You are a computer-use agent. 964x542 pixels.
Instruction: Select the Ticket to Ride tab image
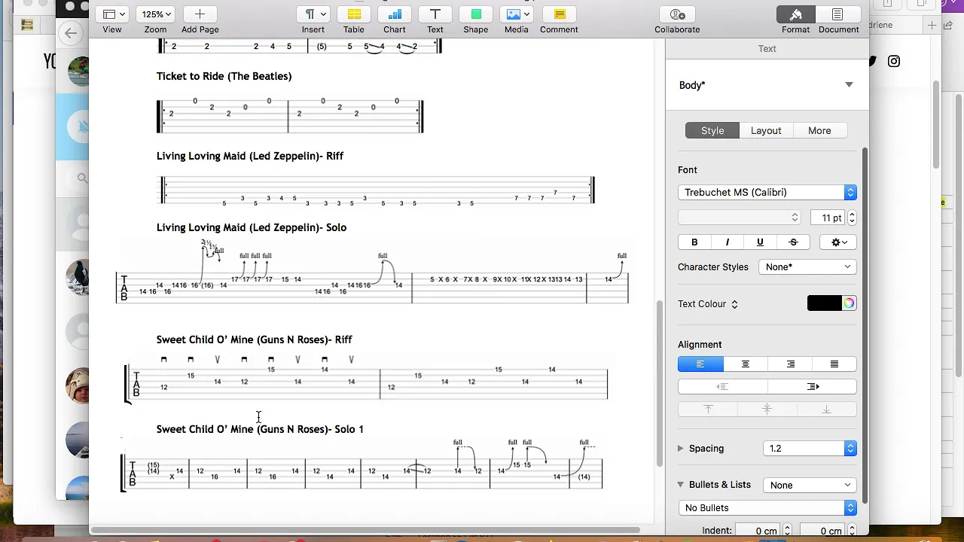pos(290,115)
